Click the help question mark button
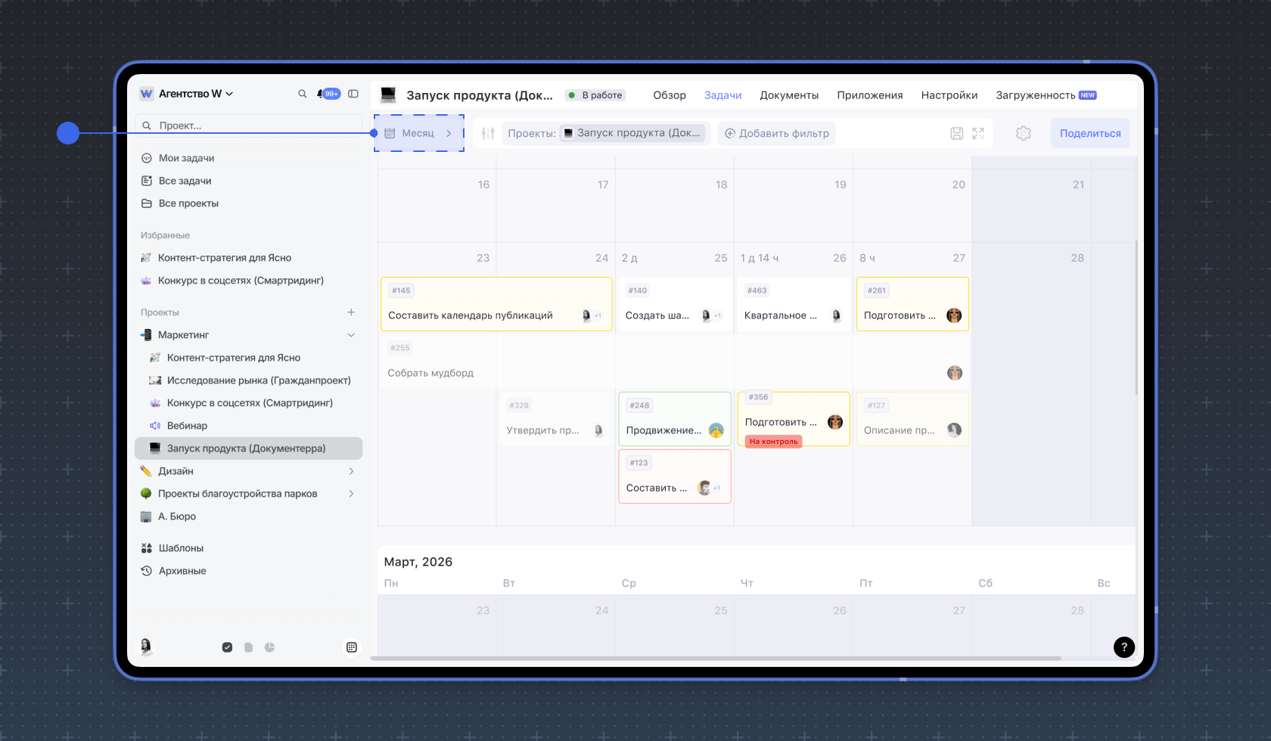The width and height of the screenshot is (1271, 741). pos(1123,646)
